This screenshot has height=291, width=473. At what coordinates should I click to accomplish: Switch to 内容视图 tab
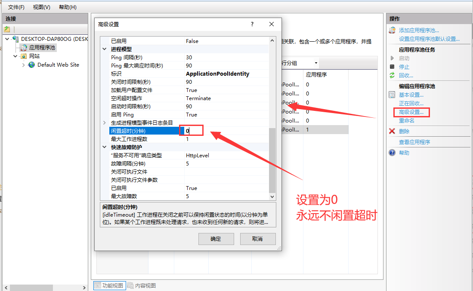click(x=142, y=285)
